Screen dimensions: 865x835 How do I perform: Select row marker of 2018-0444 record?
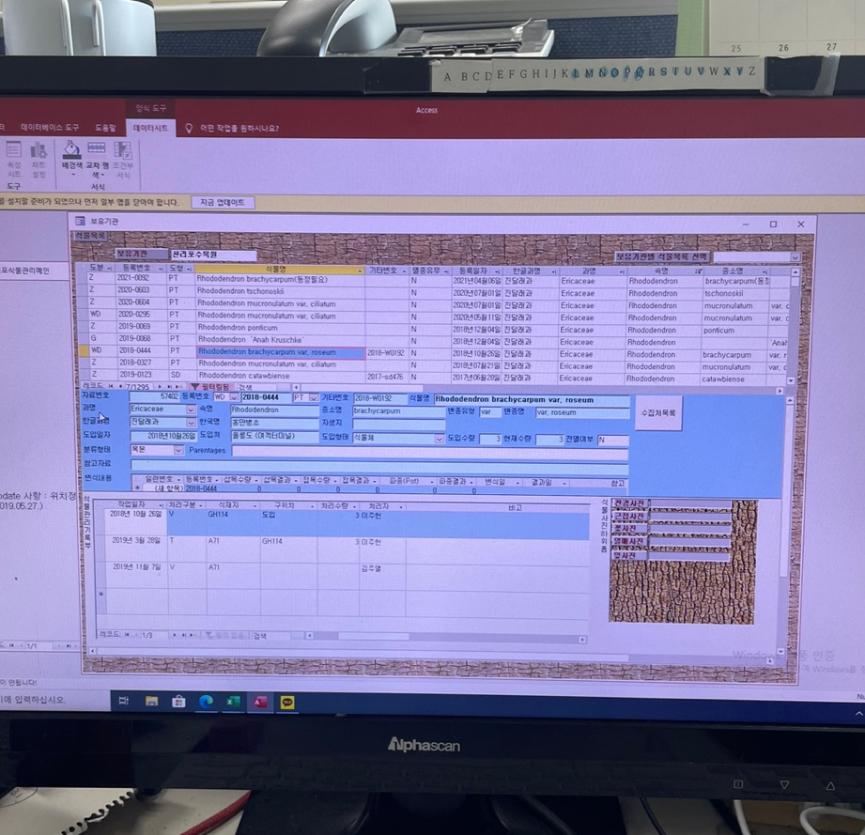pos(84,350)
